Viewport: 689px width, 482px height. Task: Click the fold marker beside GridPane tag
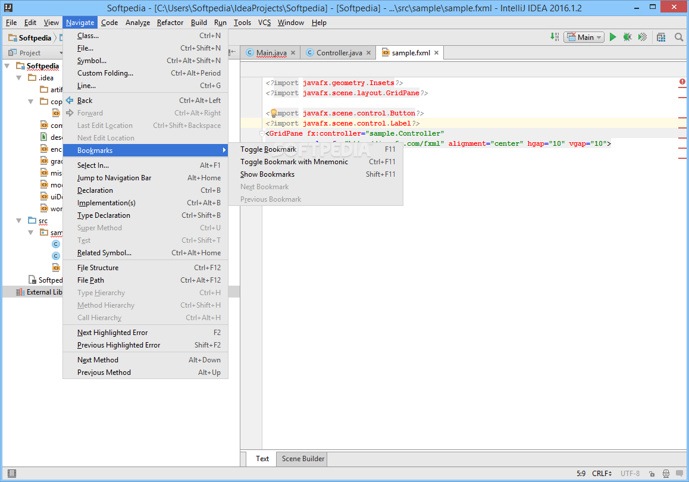(x=262, y=133)
